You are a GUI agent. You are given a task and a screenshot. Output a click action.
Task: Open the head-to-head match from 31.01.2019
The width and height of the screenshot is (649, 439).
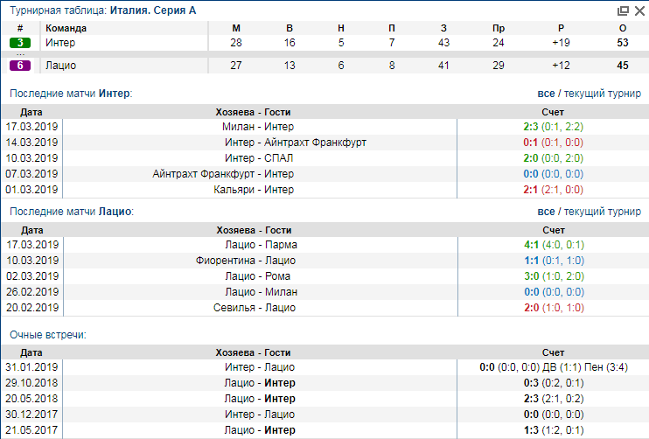pos(252,368)
